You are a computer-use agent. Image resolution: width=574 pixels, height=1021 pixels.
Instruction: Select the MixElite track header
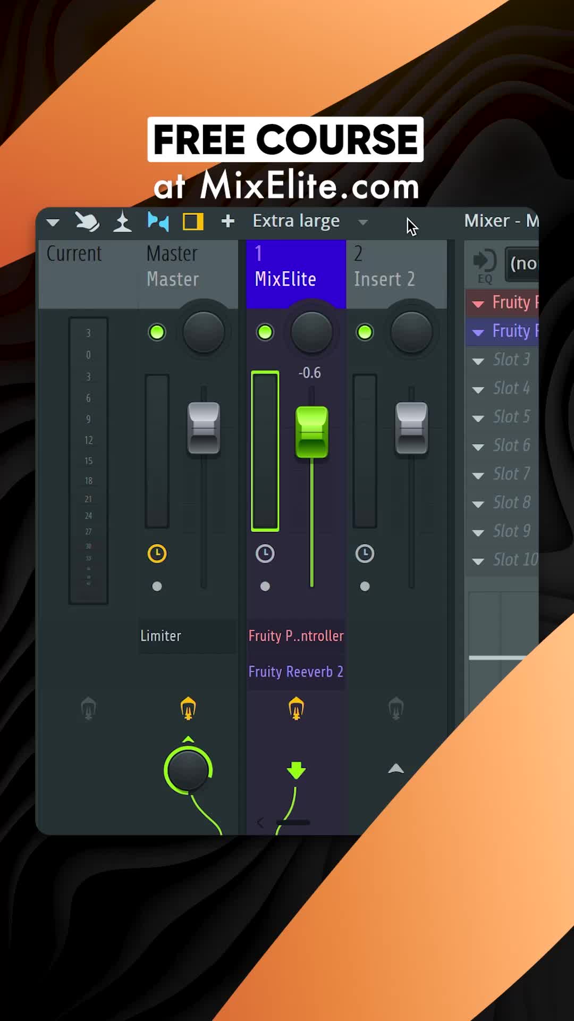click(x=296, y=274)
